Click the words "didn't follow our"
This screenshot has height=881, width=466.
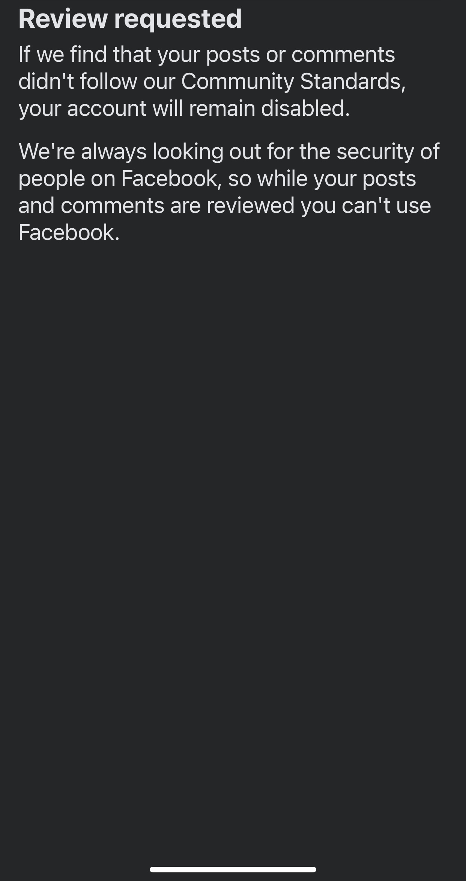(96, 81)
